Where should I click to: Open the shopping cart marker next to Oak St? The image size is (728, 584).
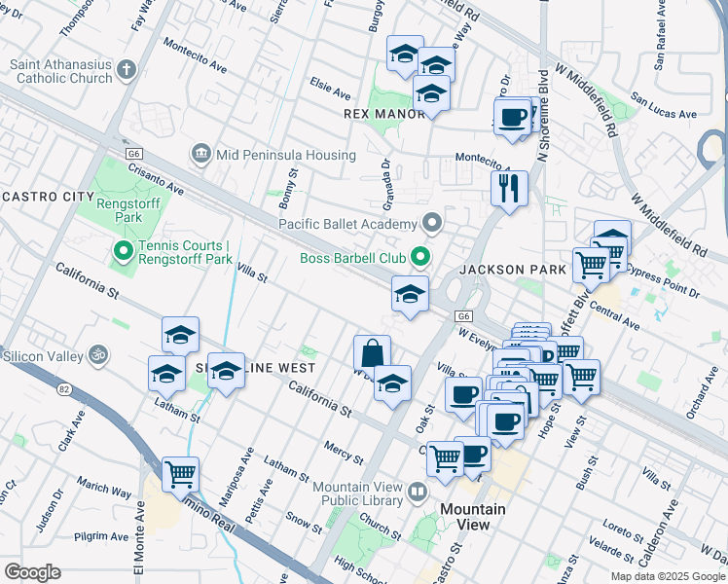(x=445, y=459)
